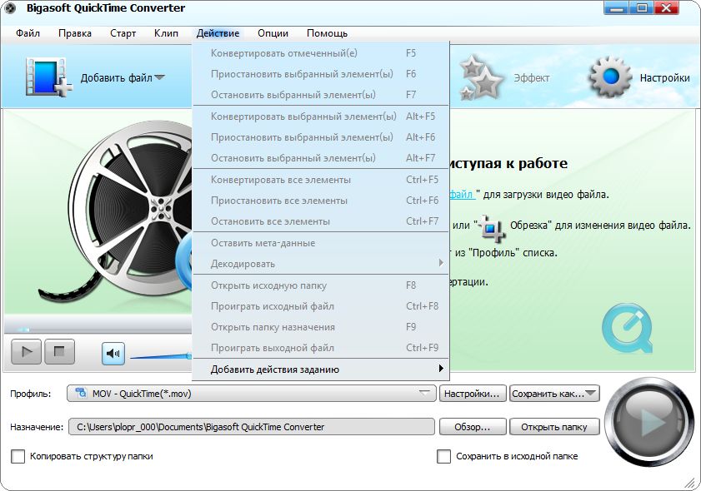Open the Правка menu
701x491 pixels.
pyautogui.click(x=75, y=33)
